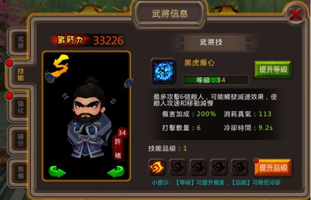The width and height of the screenshot is (311, 200).
Task: Click the 許褚 level 34 name tag
Action: point(120,145)
